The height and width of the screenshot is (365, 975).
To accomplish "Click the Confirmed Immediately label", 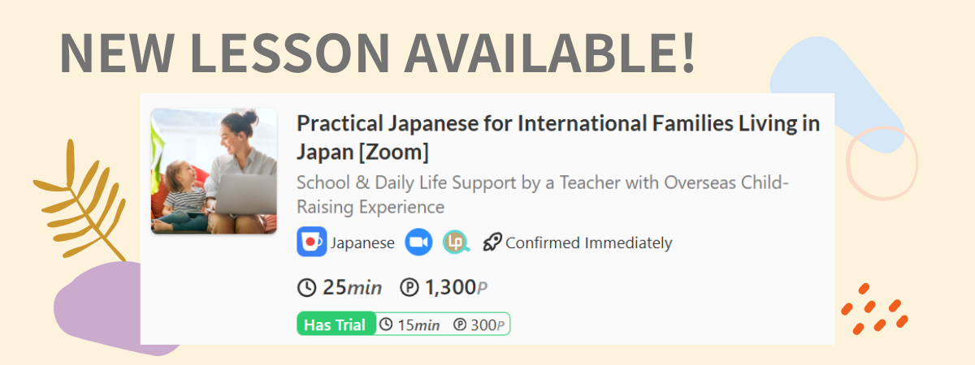I will point(588,243).
